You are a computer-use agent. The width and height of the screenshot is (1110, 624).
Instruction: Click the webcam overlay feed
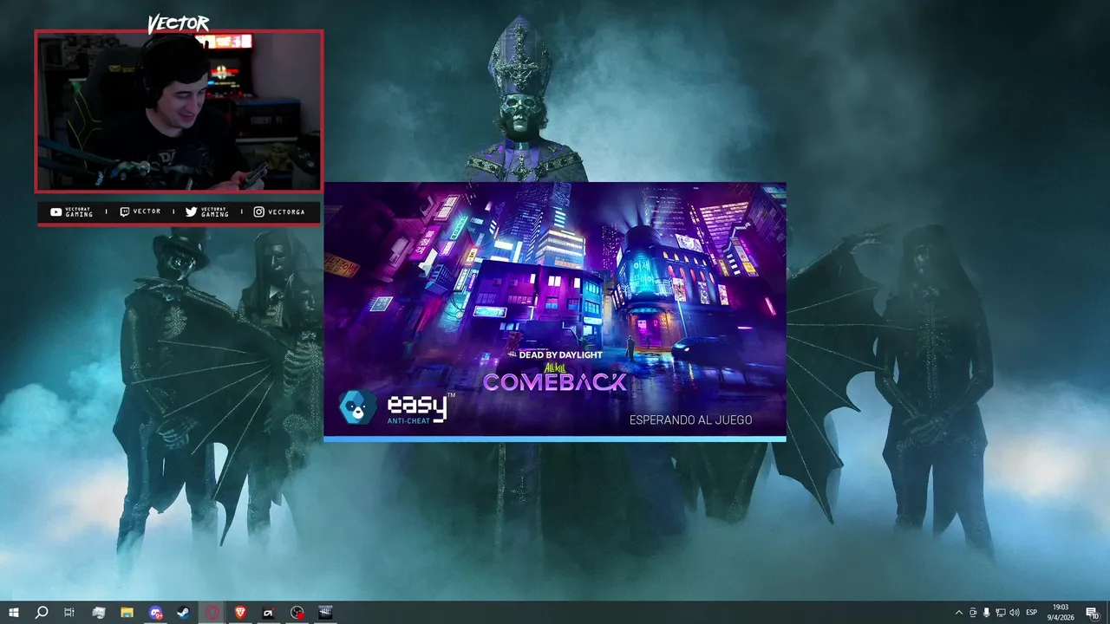(179, 111)
